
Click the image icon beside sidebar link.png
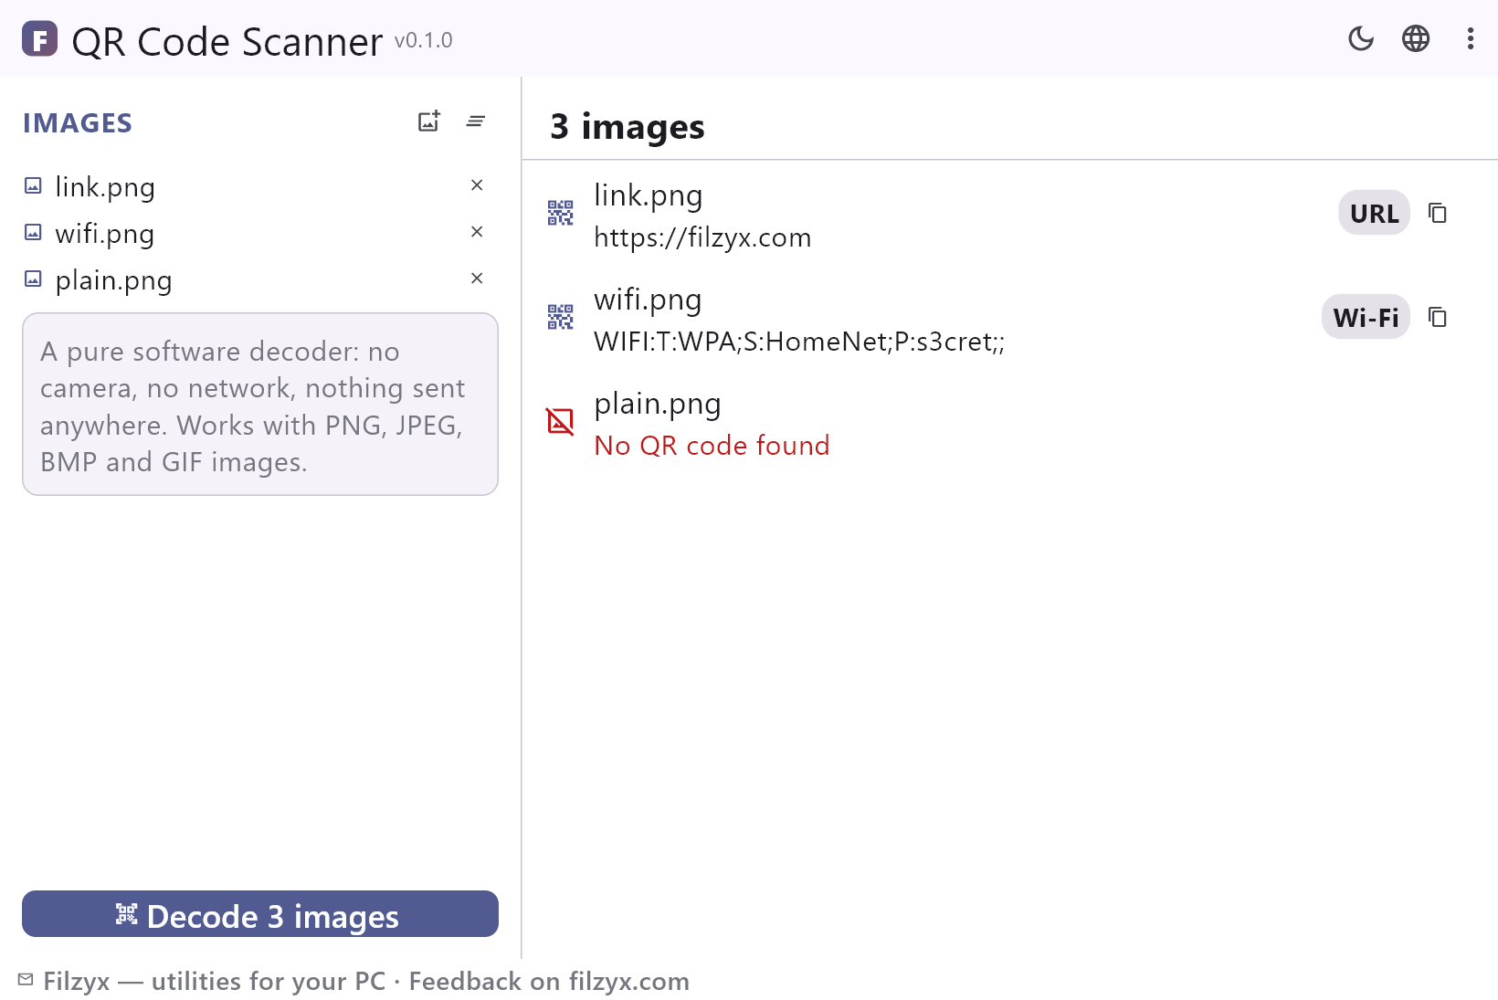click(x=33, y=186)
